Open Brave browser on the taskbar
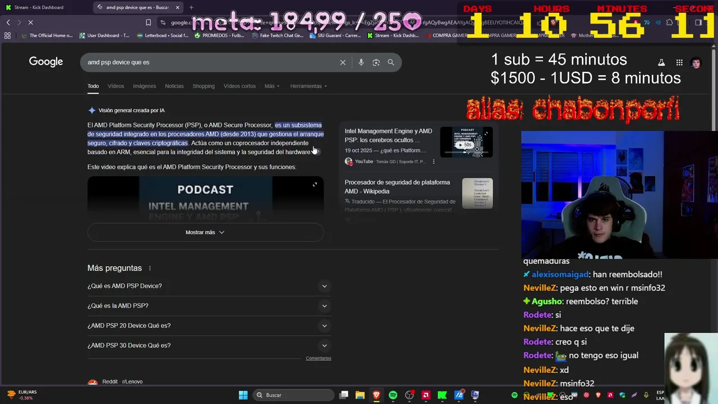Image resolution: width=718 pixels, height=404 pixels. 376,395
